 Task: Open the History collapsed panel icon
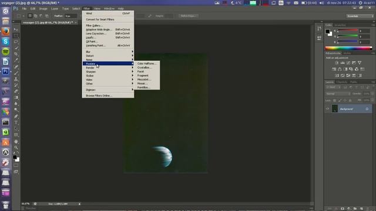[x=319, y=29]
